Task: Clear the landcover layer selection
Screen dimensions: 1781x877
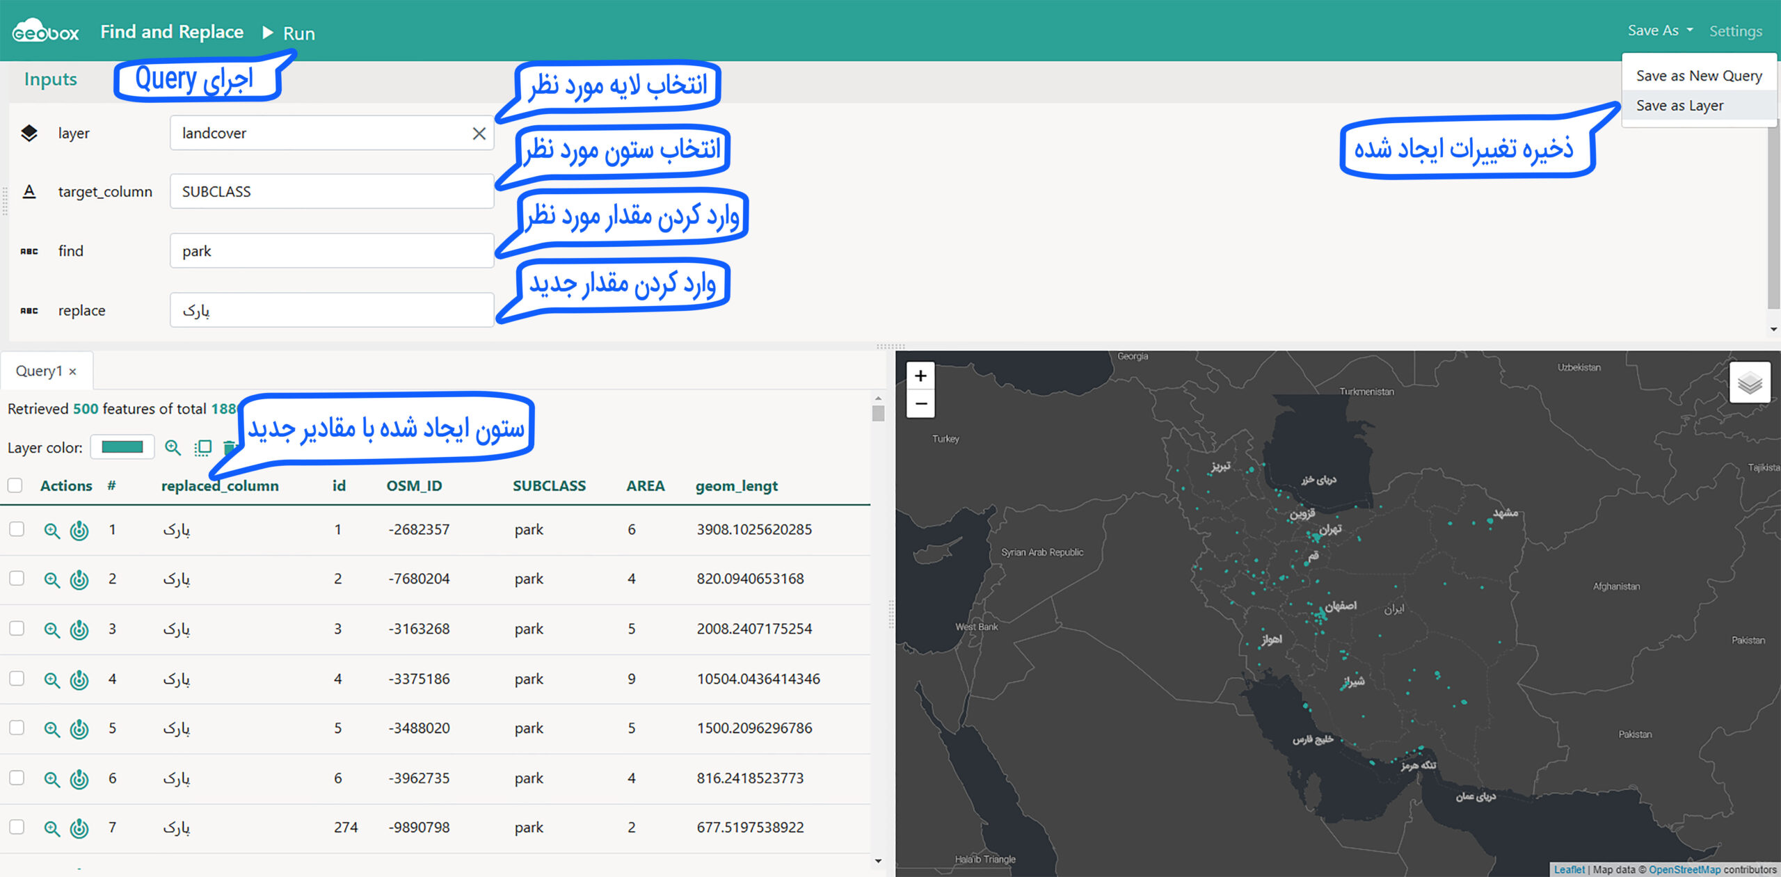Action: pos(479,134)
